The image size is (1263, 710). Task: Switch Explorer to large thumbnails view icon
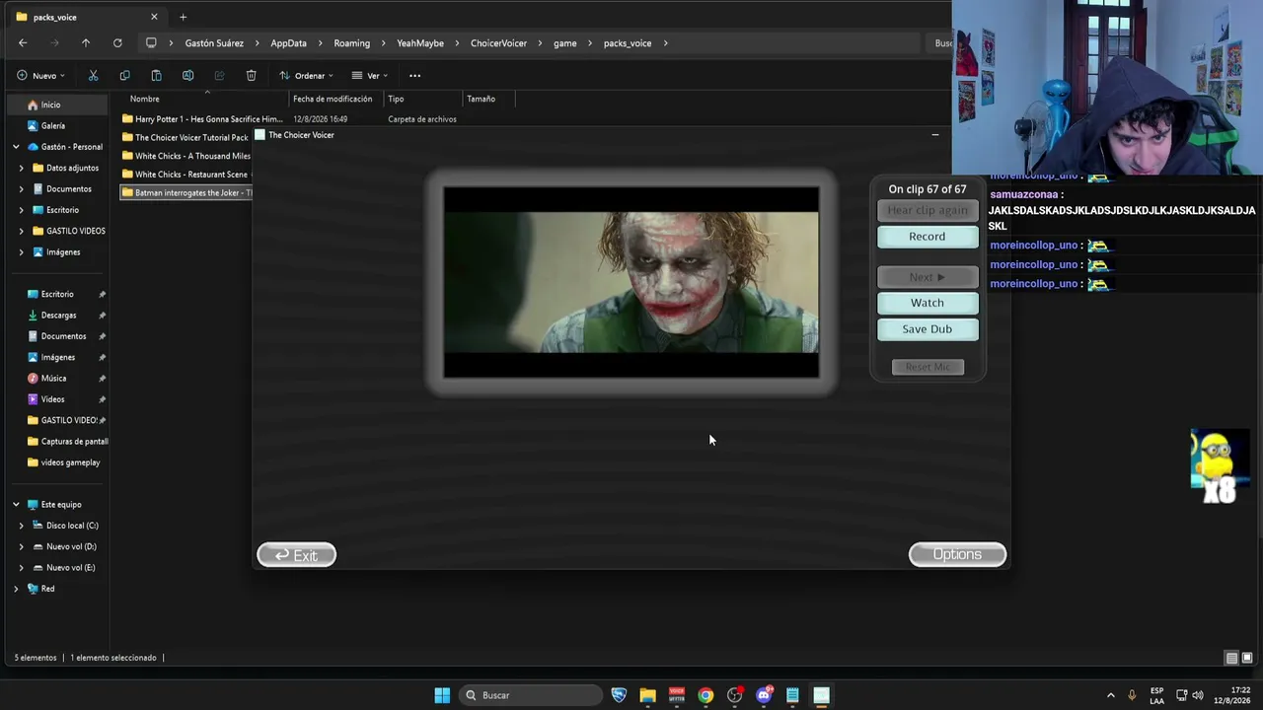point(1247,658)
